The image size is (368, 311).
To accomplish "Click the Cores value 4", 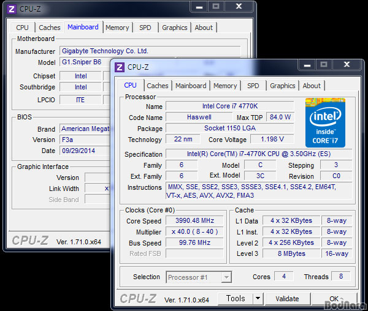I will coord(284,276).
